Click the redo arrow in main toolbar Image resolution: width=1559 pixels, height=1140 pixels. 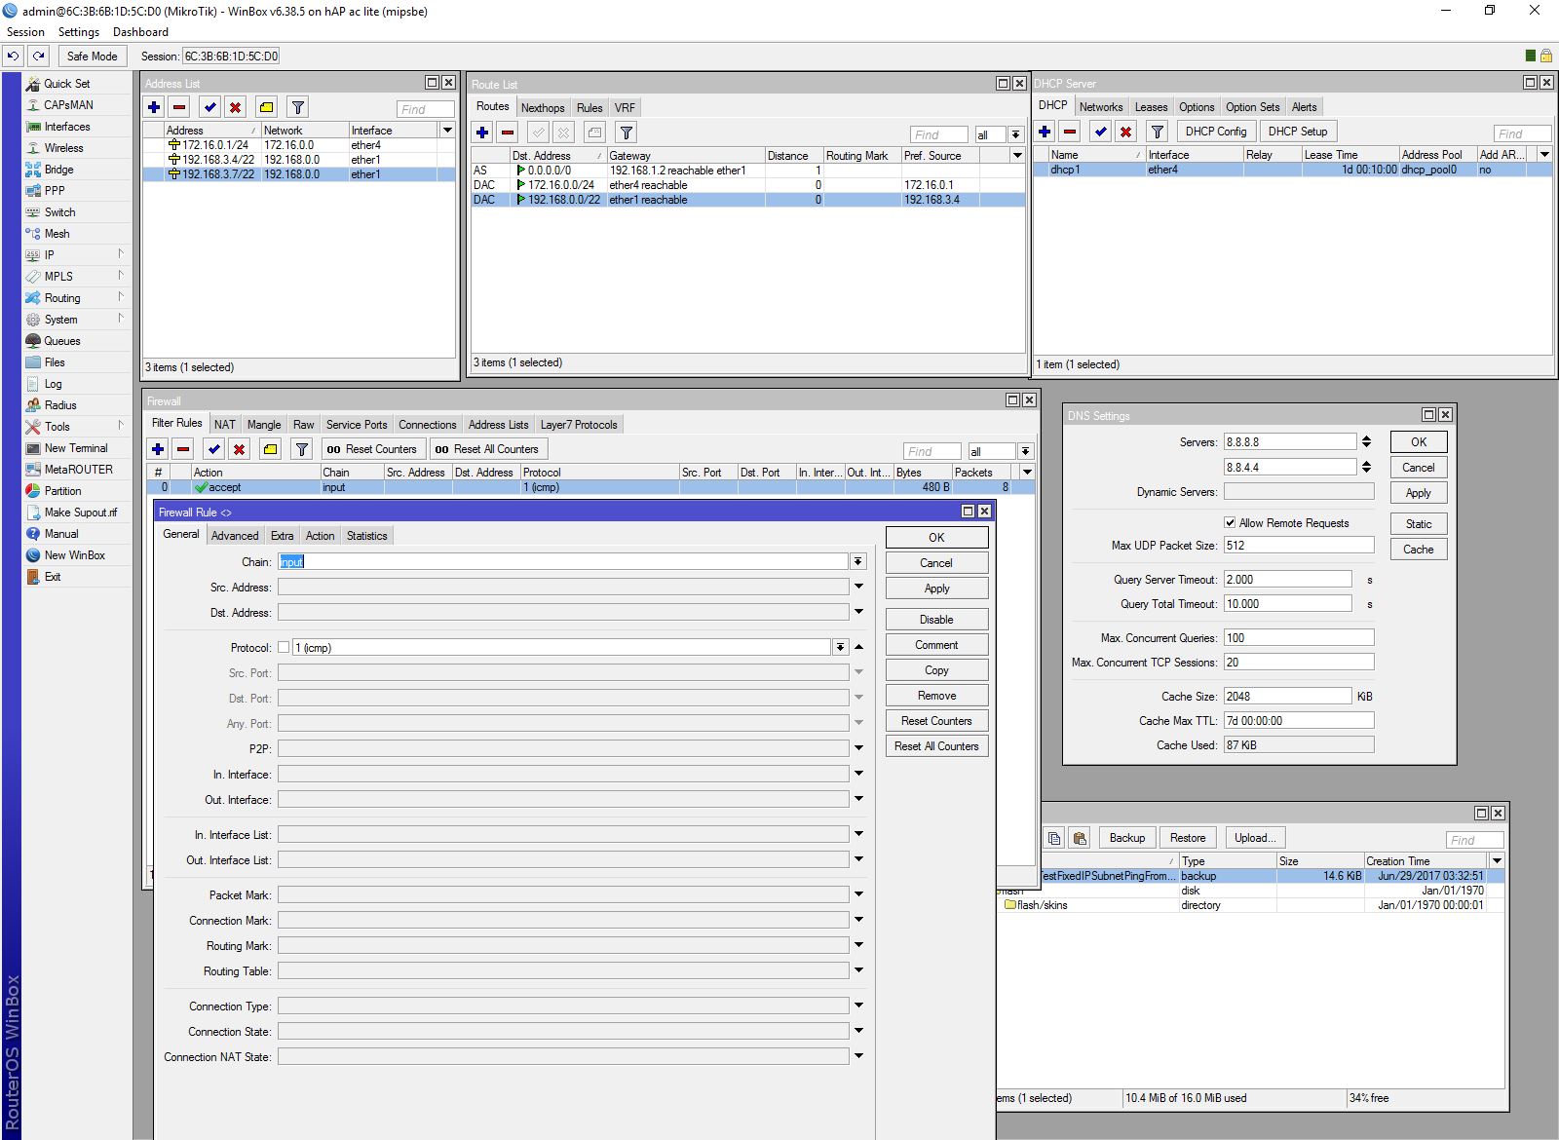39,56
